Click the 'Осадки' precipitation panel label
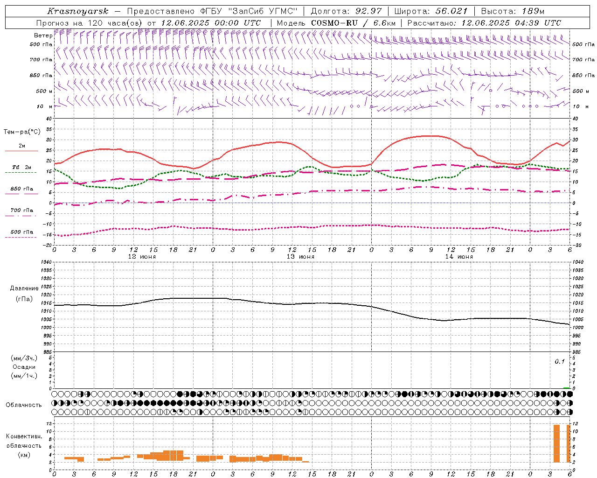The height and width of the screenshot is (478, 597). [x=24, y=367]
